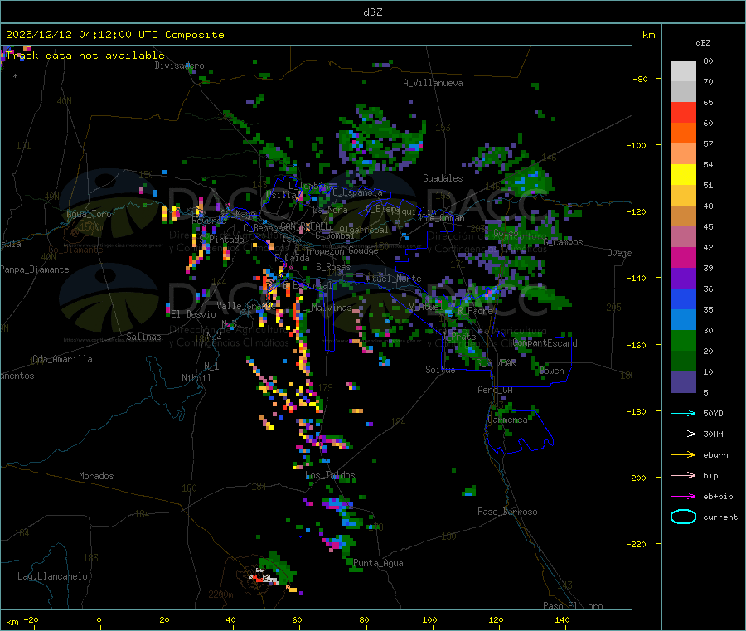This screenshot has width=746, height=631.
Task: Click the 'current' legend label
Action: tap(720, 517)
